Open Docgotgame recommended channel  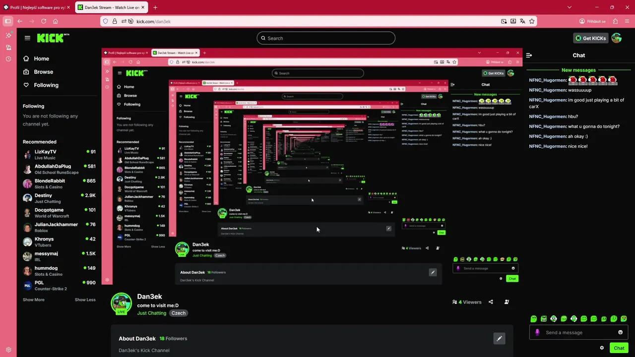coord(59,213)
